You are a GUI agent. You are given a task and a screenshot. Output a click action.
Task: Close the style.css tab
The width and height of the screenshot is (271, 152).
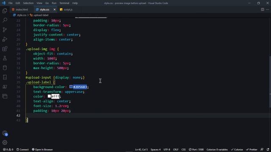[55, 10]
